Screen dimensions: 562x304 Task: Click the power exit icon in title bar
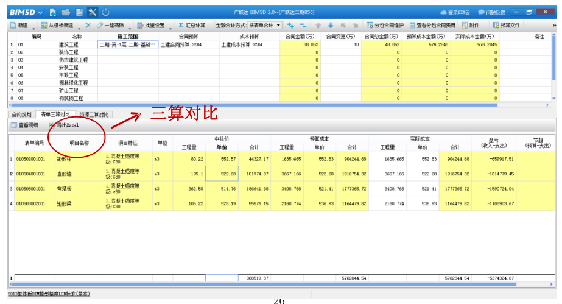106,13
